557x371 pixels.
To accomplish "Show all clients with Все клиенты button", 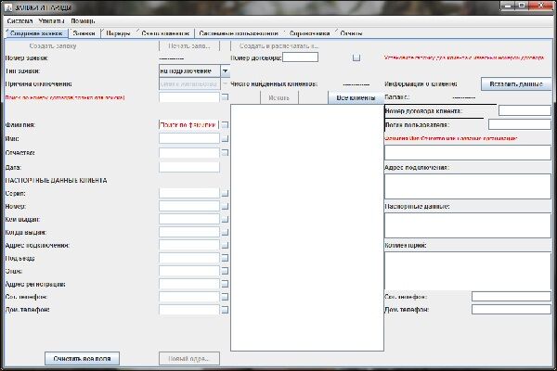I will 356,97.
